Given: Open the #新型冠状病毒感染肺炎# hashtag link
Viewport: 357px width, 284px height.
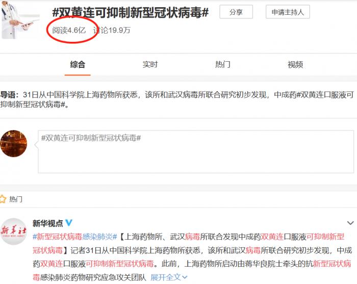Looking at the screenshot, I should (75, 237).
